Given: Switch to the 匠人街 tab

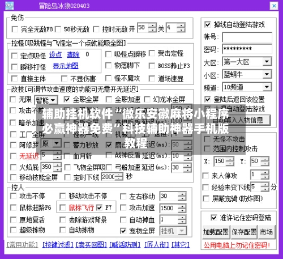Looking at the screenshot, I should click(157, 245).
